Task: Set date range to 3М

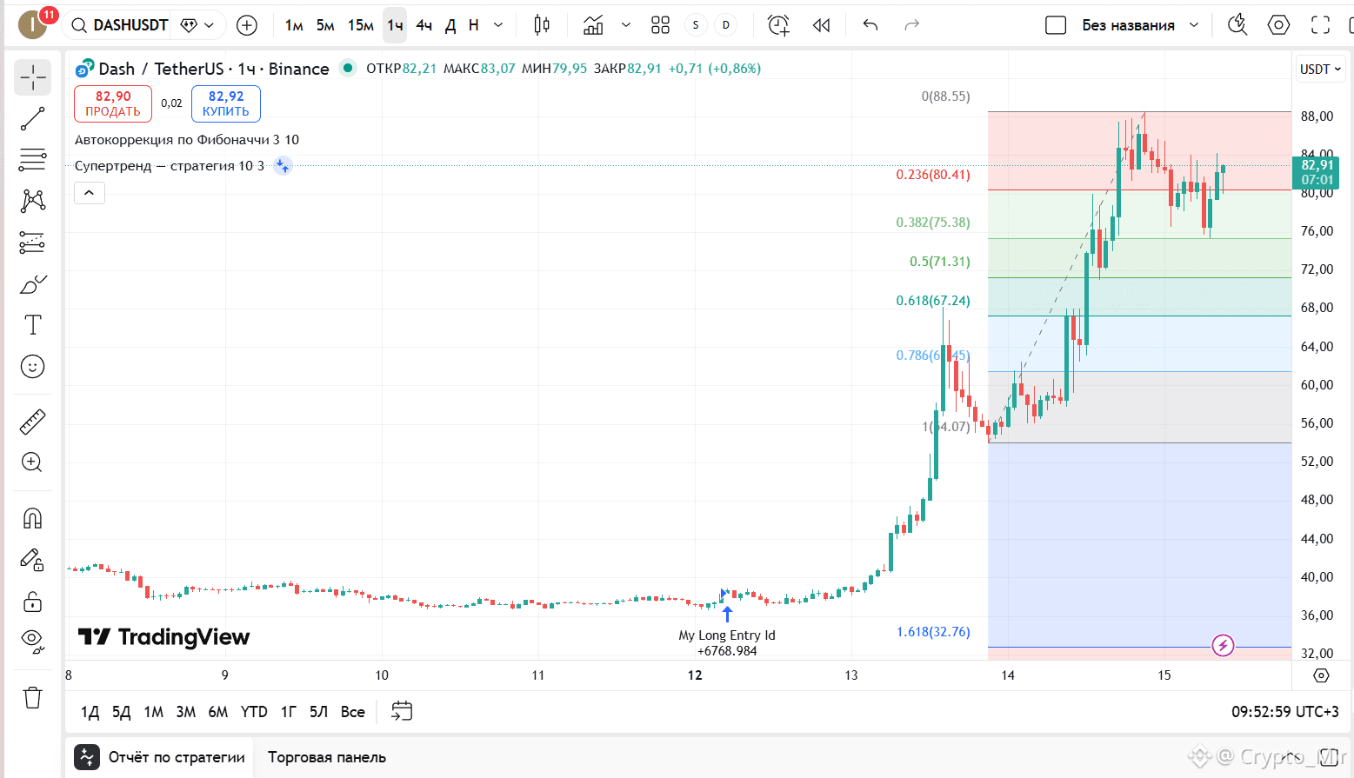Action: [x=185, y=712]
